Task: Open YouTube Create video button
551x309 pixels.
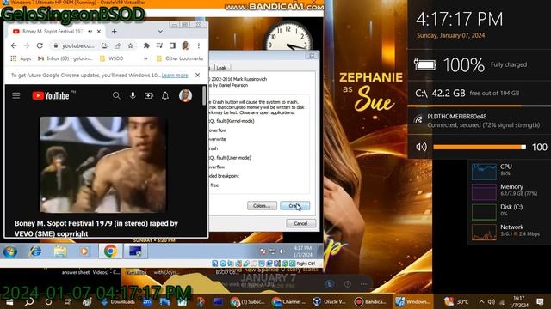Action: pyautogui.click(x=149, y=95)
